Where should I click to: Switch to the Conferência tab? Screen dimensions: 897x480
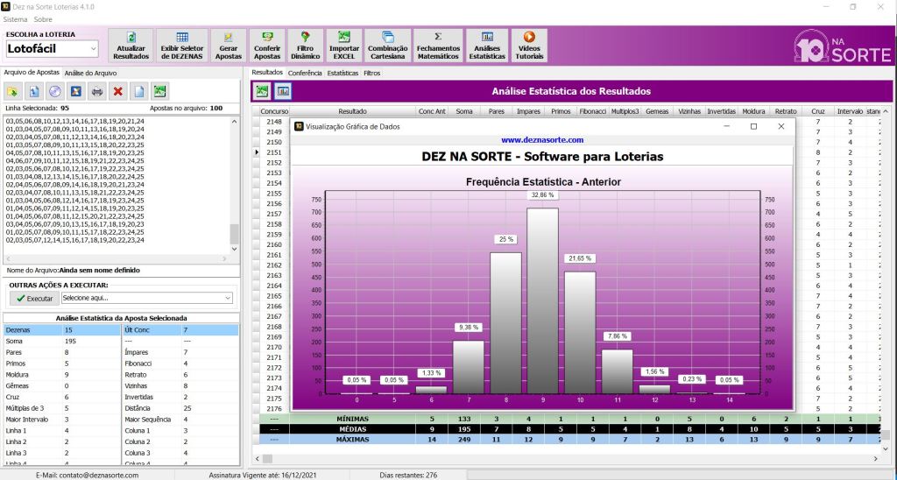[x=305, y=74]
